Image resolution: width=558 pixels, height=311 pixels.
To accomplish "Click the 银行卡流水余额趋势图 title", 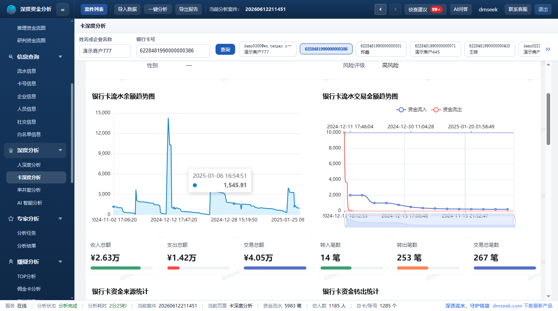I will click(x=123, y=96).
